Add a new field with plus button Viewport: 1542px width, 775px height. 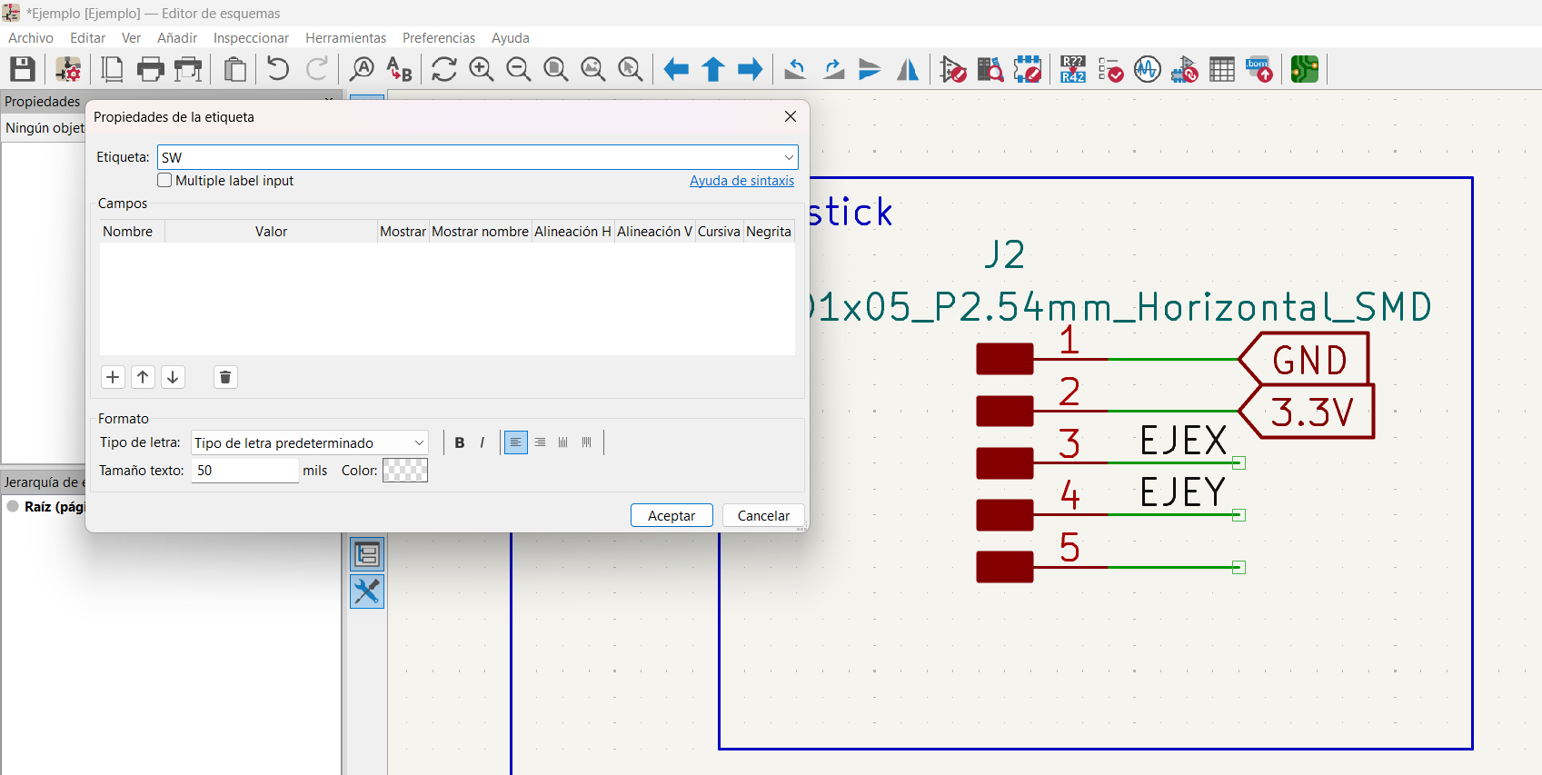pos(113,377)
